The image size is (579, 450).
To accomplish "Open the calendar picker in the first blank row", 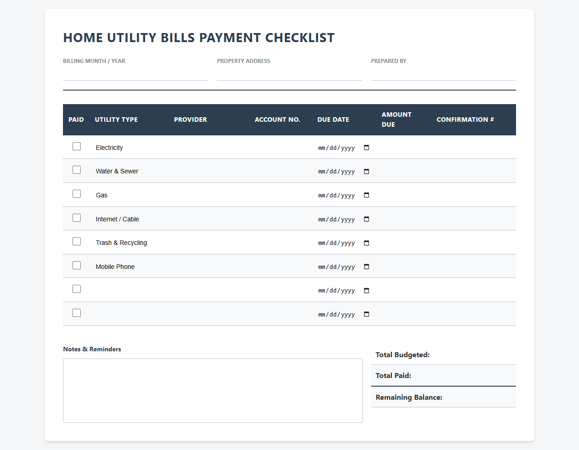I will click(367, 290).
